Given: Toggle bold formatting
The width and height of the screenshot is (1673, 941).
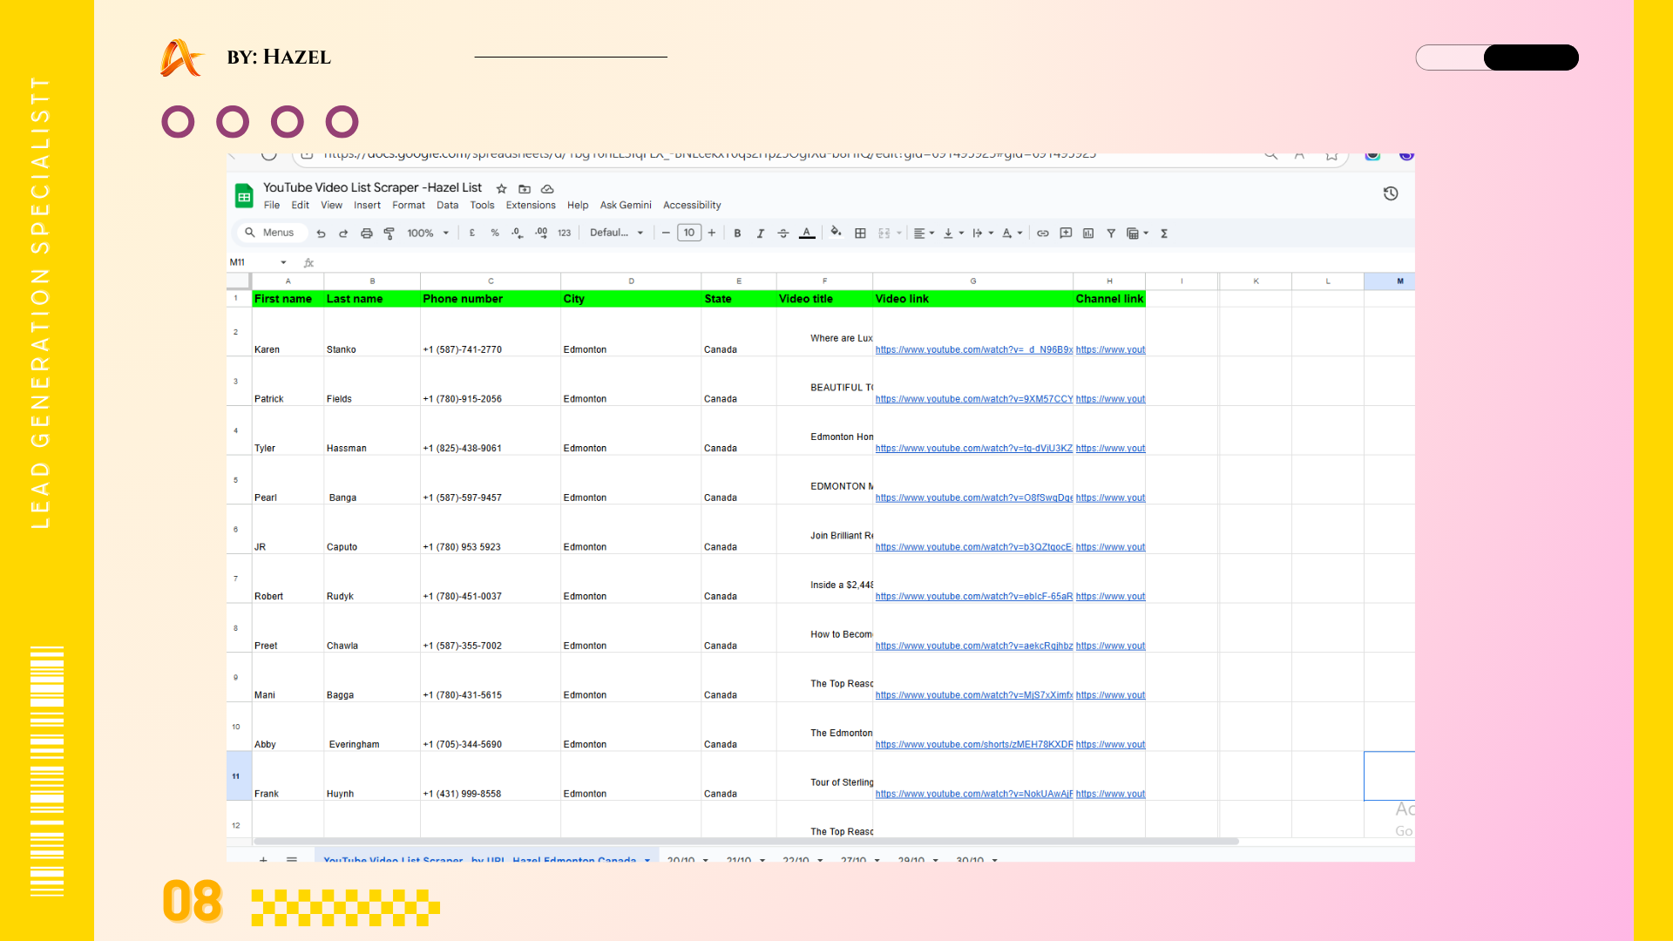Looking at the screenshot, I should pos(737,234).
